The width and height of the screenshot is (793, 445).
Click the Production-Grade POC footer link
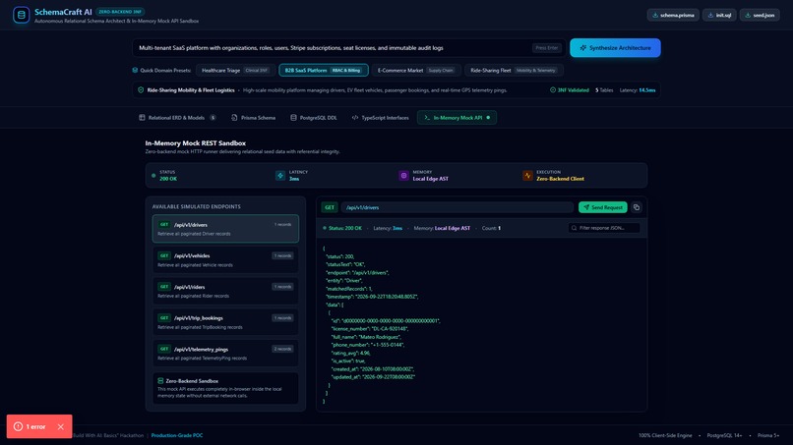[177, 435]
